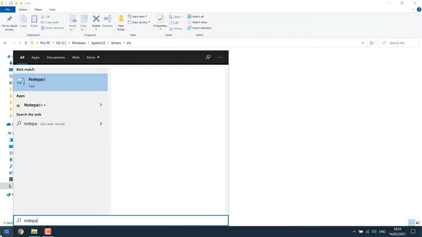
Task: Click ENG language indicator
Action: point(382,231)
